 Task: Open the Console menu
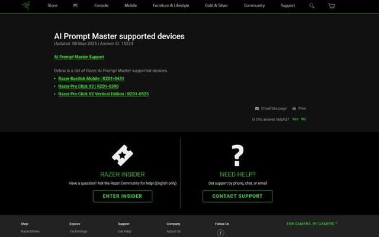coord(101,5)
